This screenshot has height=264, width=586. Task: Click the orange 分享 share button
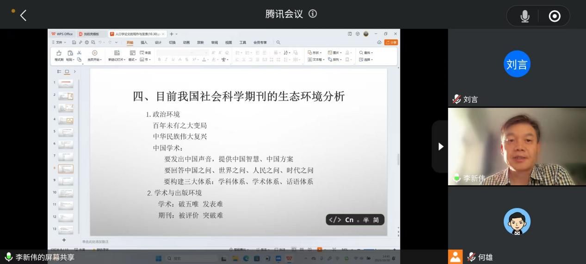[391, 42]
